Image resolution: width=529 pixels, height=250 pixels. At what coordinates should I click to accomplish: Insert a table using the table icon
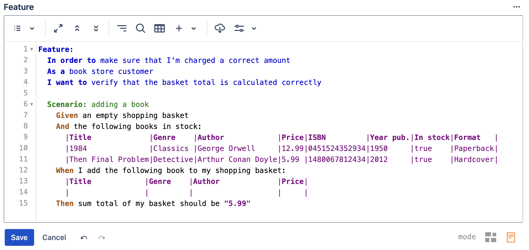click(x=160, y=28)
